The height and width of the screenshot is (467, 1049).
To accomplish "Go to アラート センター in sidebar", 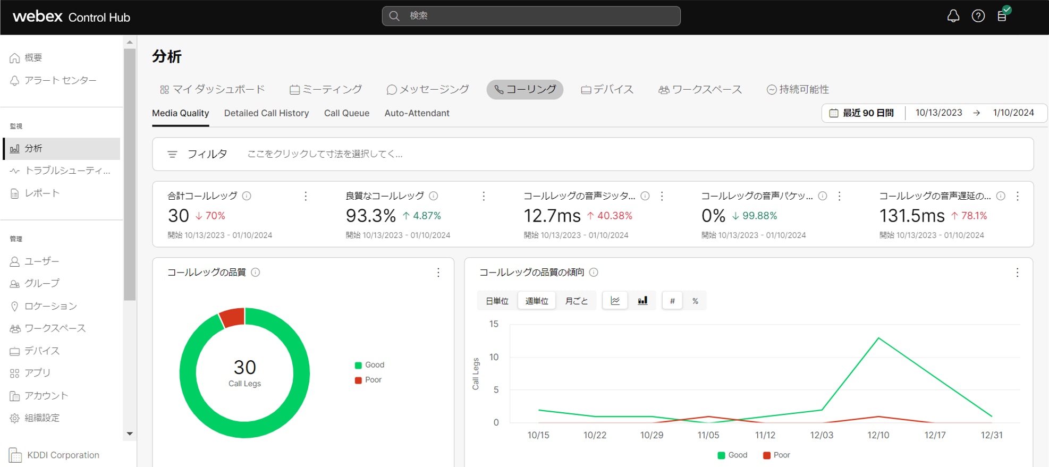I will click(60, 80).
